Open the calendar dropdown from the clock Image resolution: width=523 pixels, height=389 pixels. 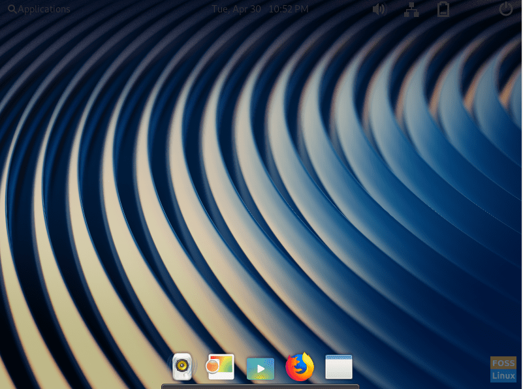[x=260, y=9]
